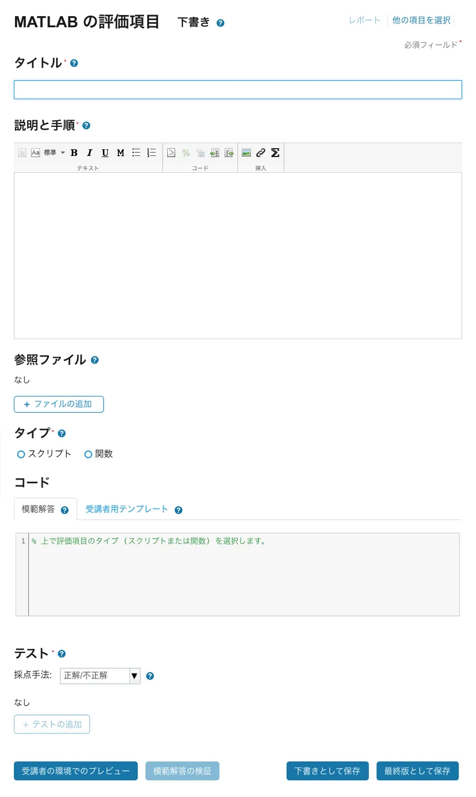This screenshot has width=476, height=797.
Task: Open the 他の項目を選択 link
Action: pos(421,20)
